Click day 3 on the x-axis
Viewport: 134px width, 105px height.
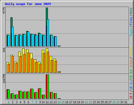tap(16, 102)
